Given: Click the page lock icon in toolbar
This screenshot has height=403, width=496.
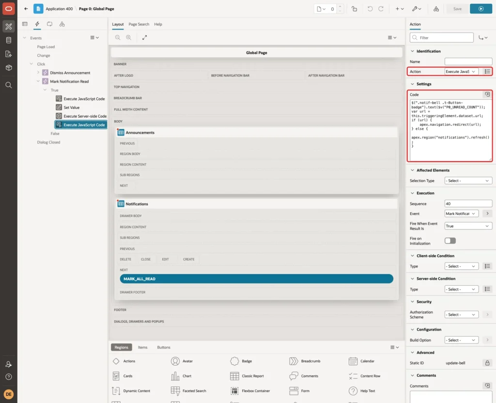Looking at the screenshot, I should (354, 9).
